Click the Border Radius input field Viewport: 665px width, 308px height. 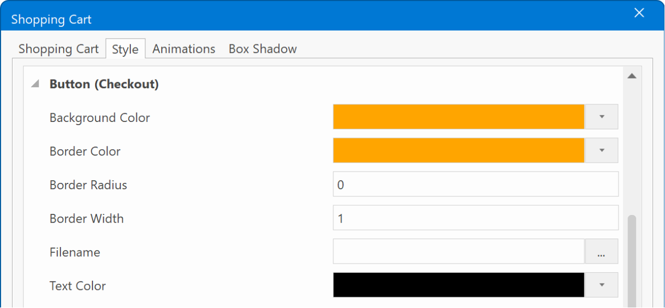475,184
